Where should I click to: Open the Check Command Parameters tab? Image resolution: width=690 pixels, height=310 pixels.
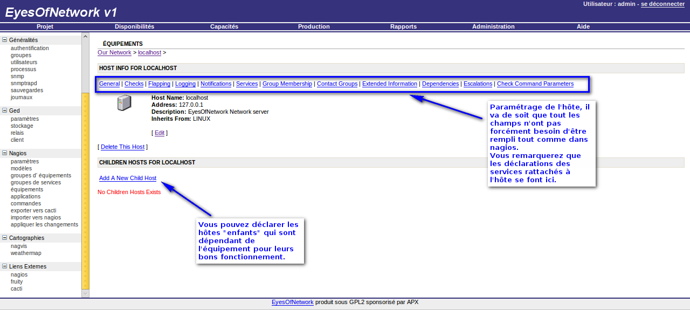pyautogui.click(x=535, y=84)
